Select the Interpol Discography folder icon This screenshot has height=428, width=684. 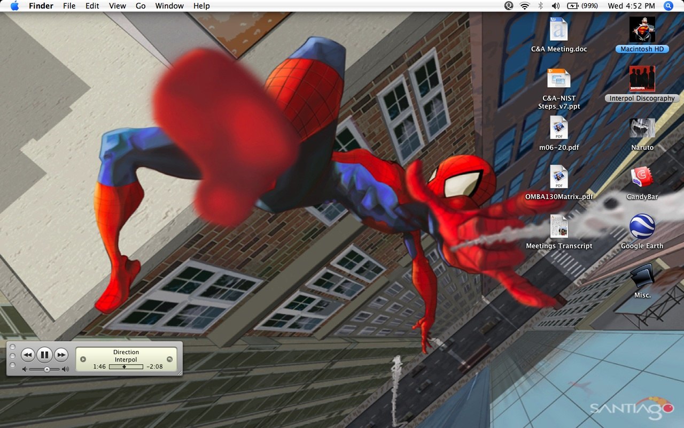(x=642, y=79)
